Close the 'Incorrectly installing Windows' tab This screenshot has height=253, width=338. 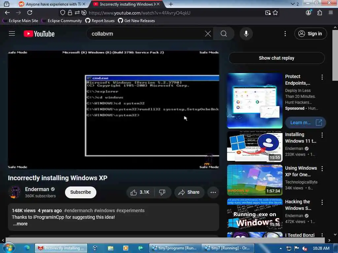pos(158,4)
